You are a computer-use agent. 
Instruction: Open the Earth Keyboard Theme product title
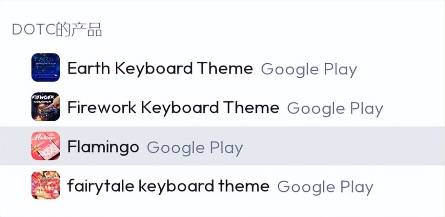tap(160, 68)
